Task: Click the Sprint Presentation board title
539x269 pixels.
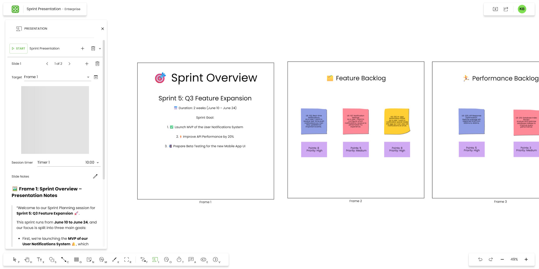Action: click(x=44, y=9)
